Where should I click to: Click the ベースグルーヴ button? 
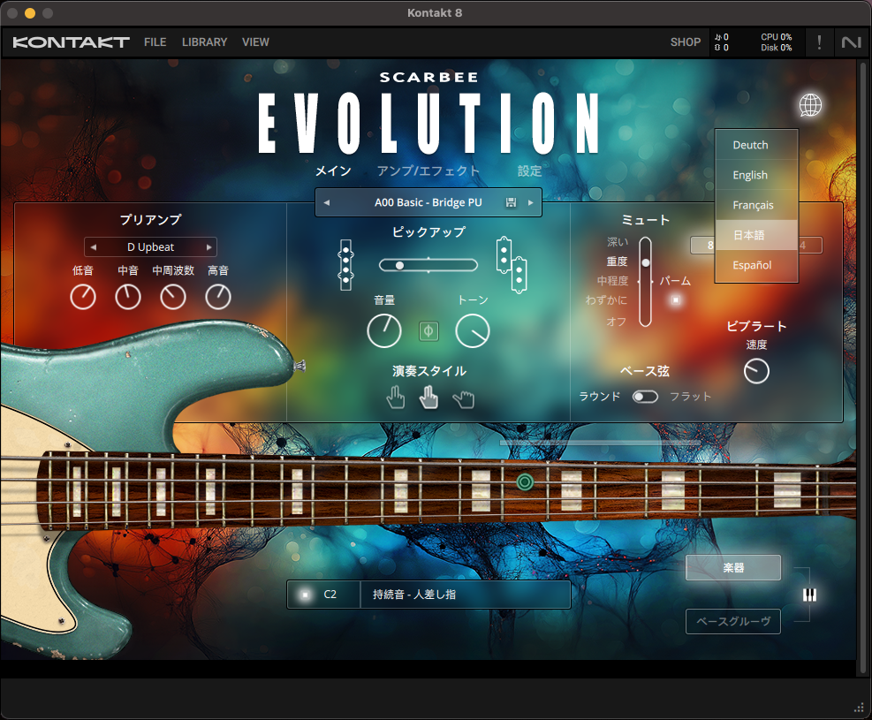click(732, 621)
